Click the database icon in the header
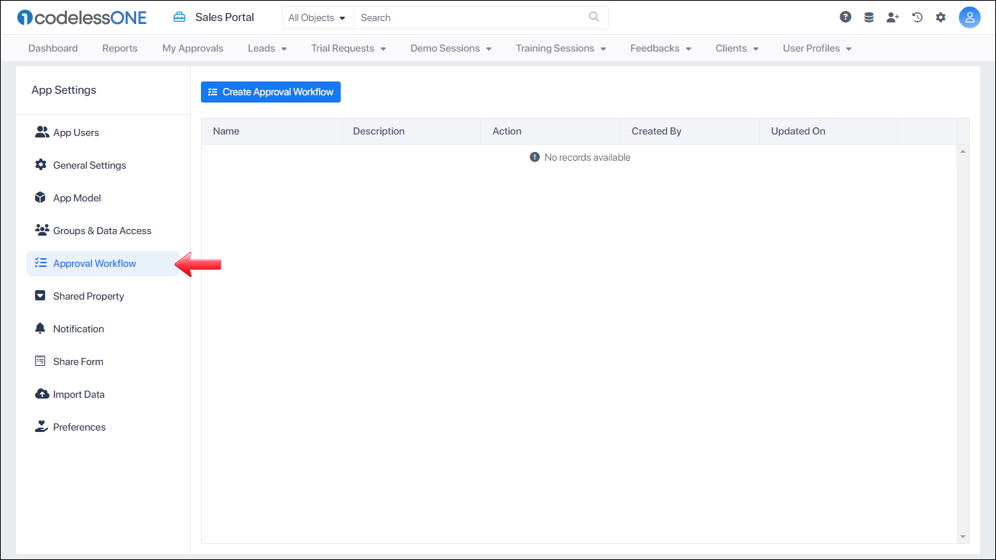Viewport: 996px width, 560px height. pos(869,16)
